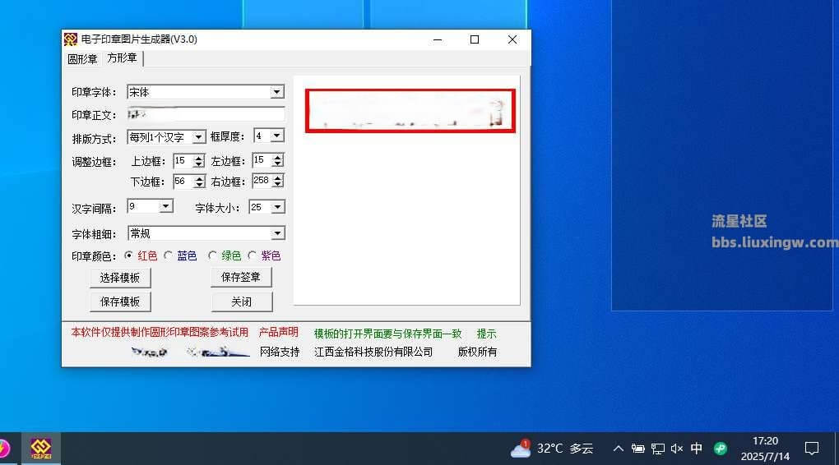
Task: Click the 提示 green text label
Action: tap(486, 334)
